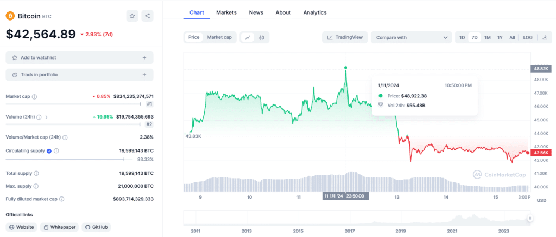Click the 43.83K opening price label
The image size is (556, 237).
(x=193, y=136)
